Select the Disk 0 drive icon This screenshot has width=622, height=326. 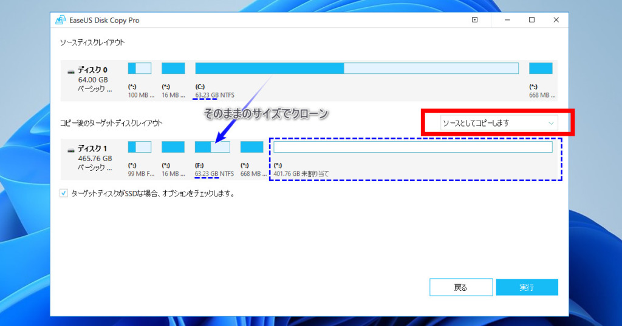pos(71,72)
